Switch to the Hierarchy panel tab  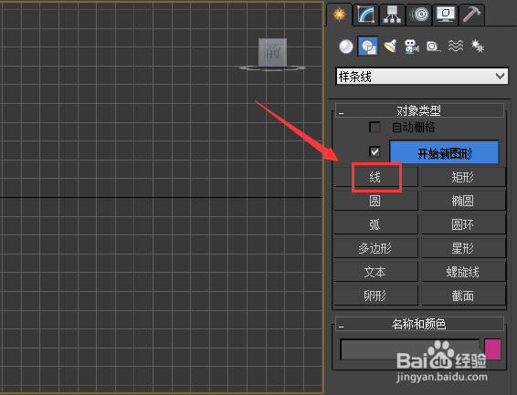(392, 15)
